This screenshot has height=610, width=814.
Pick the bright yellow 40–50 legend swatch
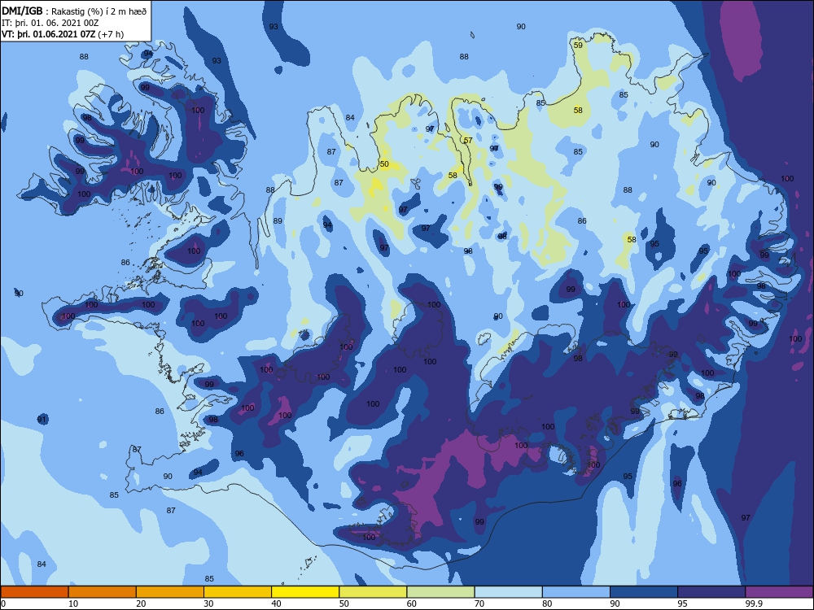coord(305,592)
